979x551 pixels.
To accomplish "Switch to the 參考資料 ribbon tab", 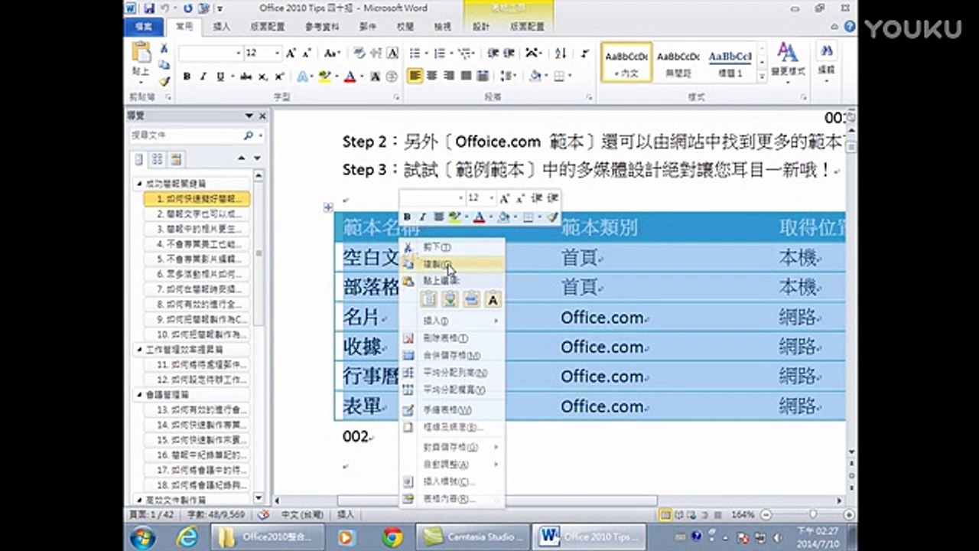I will click(x=322, y=26).
